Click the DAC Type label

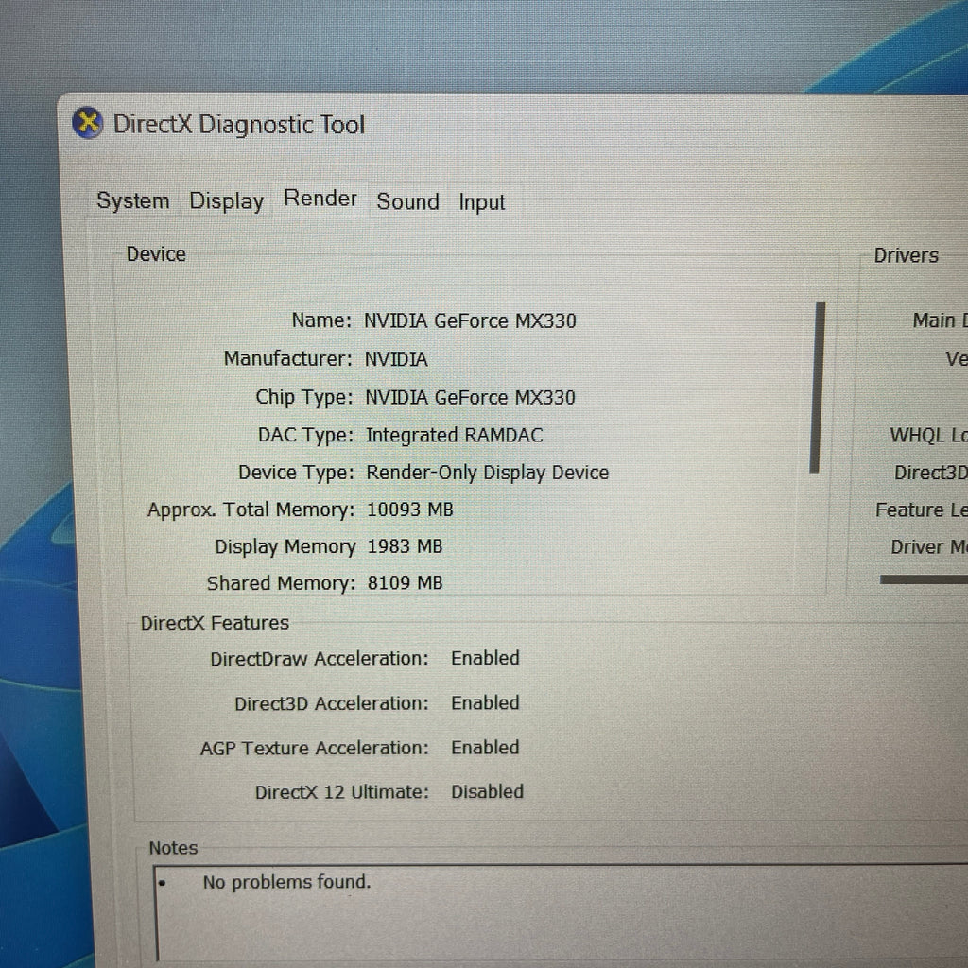coord(305,435)
